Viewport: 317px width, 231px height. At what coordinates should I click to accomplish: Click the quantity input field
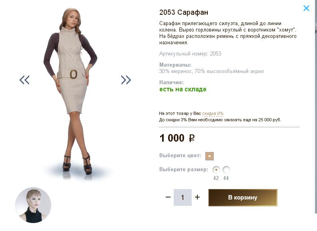183,197
